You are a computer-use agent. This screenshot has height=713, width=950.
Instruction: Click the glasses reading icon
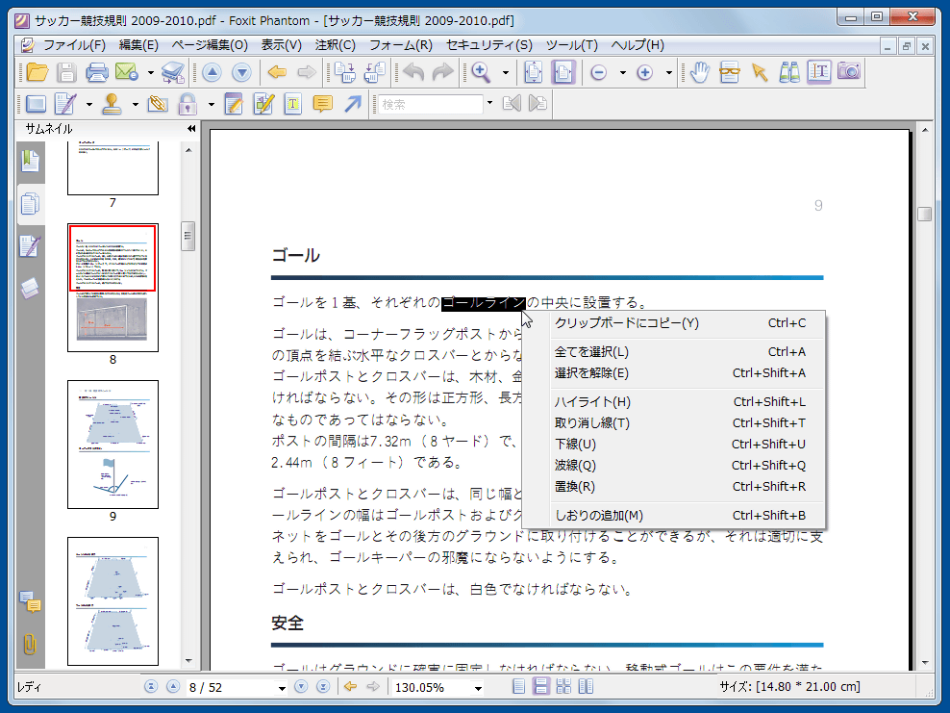click(x=730, y=73)
